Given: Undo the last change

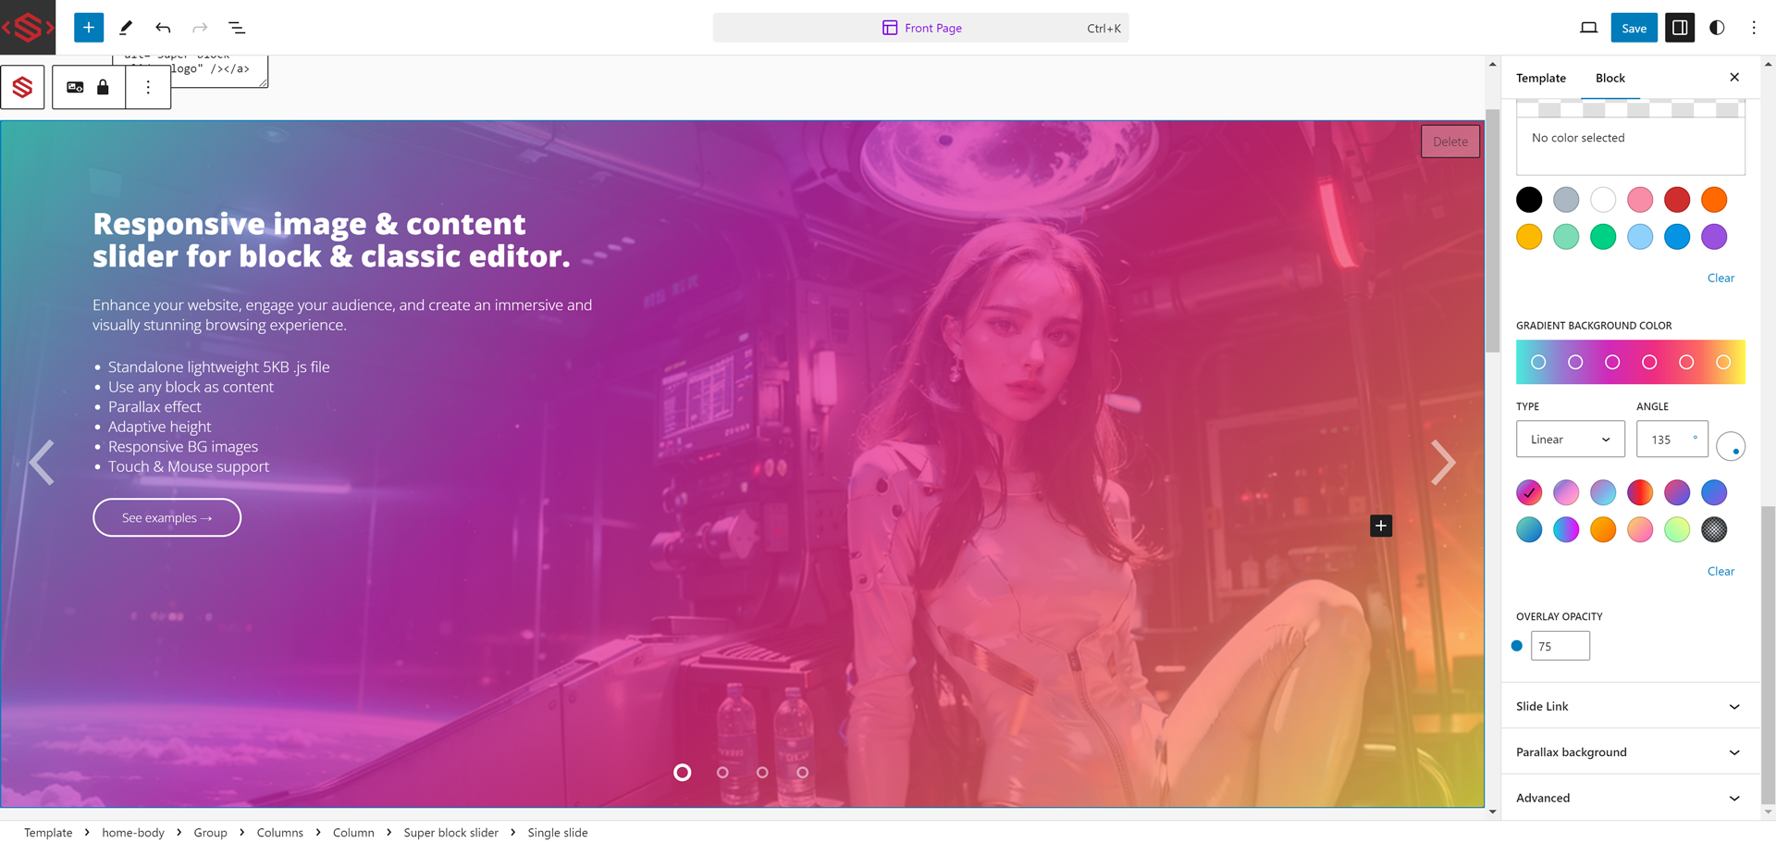Looking at the screenshot, I should pos(163,28).
